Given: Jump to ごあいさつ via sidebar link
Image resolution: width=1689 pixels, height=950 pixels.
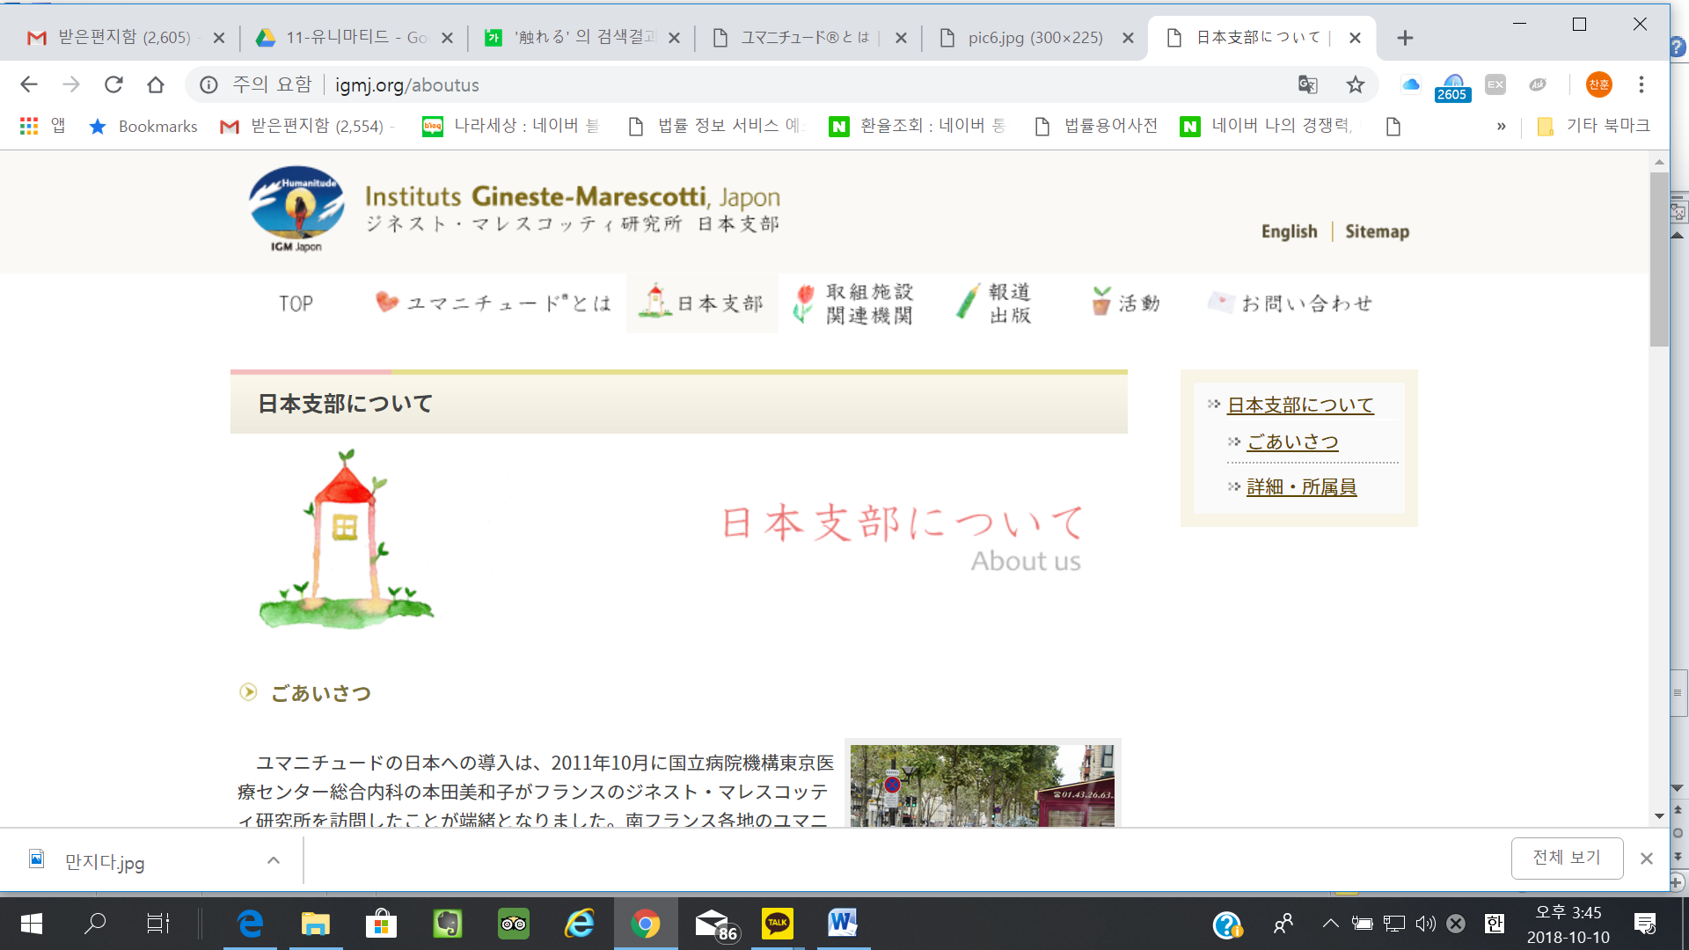Looking at the screenshot, I should 1292,442.
